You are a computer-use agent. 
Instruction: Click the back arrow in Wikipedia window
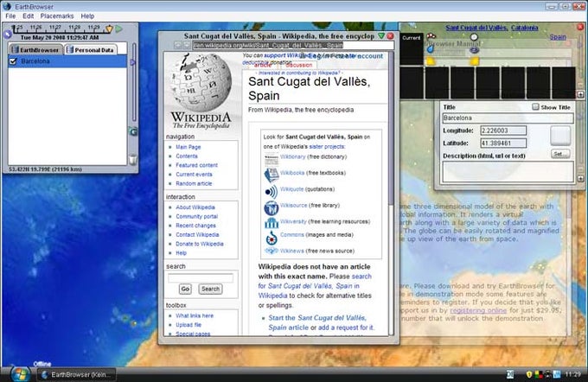point(178,45)
